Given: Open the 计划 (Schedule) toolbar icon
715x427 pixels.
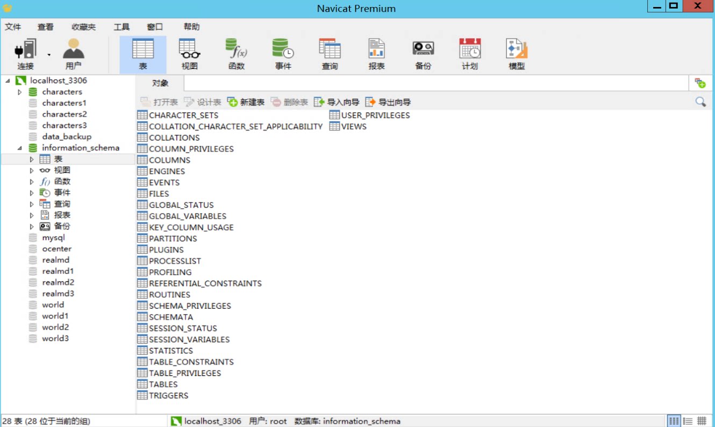Looking at the screenshot, I should tap(470, 54).
